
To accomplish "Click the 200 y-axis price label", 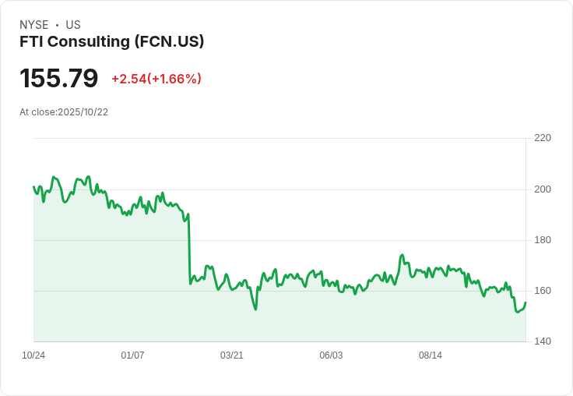I will point(542,189).
